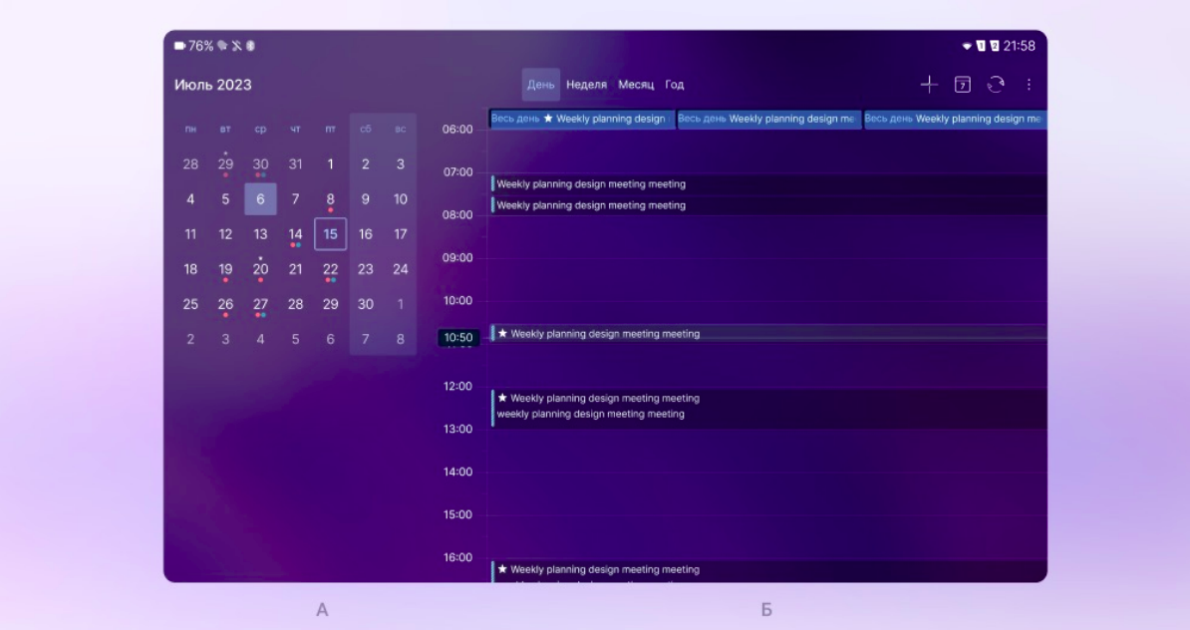Click the 06:00 time label
Screen dimensions: 1190x630
457,130
